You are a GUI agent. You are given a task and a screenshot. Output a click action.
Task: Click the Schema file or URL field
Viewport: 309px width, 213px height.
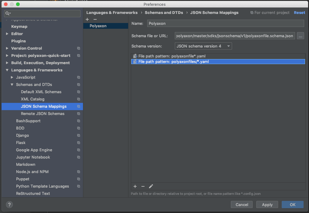coord(235,36)
